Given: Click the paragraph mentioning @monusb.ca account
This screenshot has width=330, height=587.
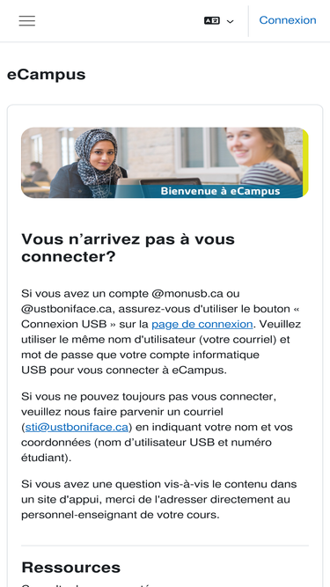Looking at the screenshot, I should point(161,332).
